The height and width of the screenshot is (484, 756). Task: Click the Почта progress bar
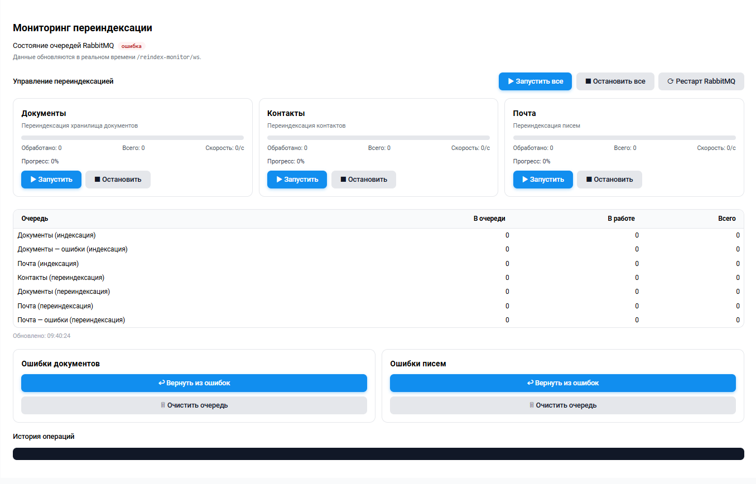click(624, 137)
